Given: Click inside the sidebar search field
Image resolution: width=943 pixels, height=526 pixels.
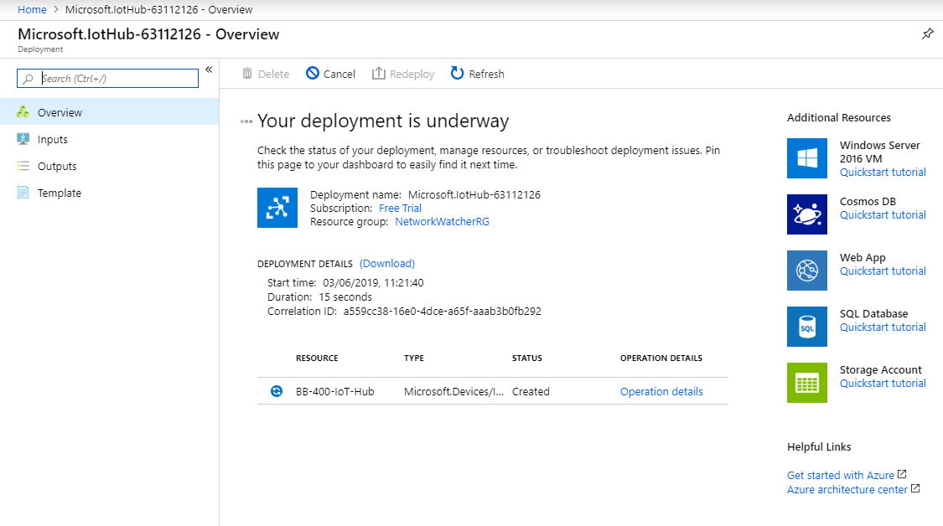Looking at the screenshot, I should [x=107, y=78].
